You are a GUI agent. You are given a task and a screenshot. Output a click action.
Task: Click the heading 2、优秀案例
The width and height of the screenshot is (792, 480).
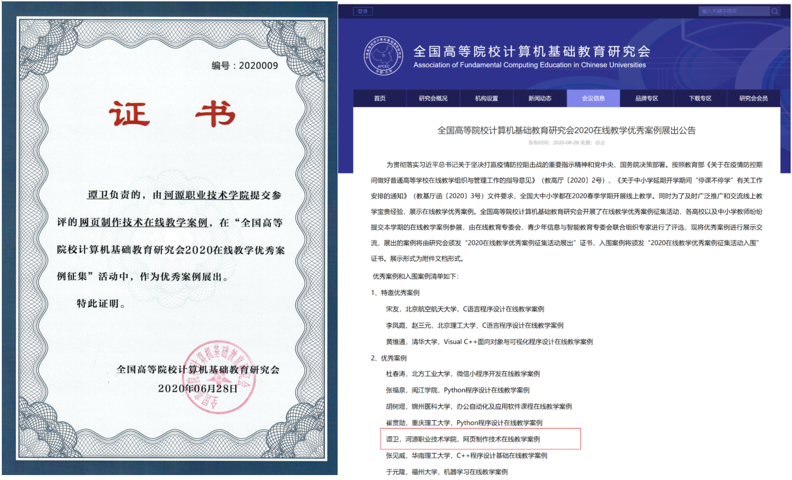(x=389, y=358)
